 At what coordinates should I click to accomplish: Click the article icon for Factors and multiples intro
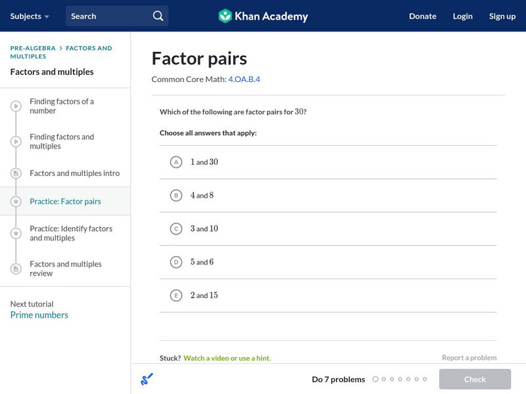[16, 173]
